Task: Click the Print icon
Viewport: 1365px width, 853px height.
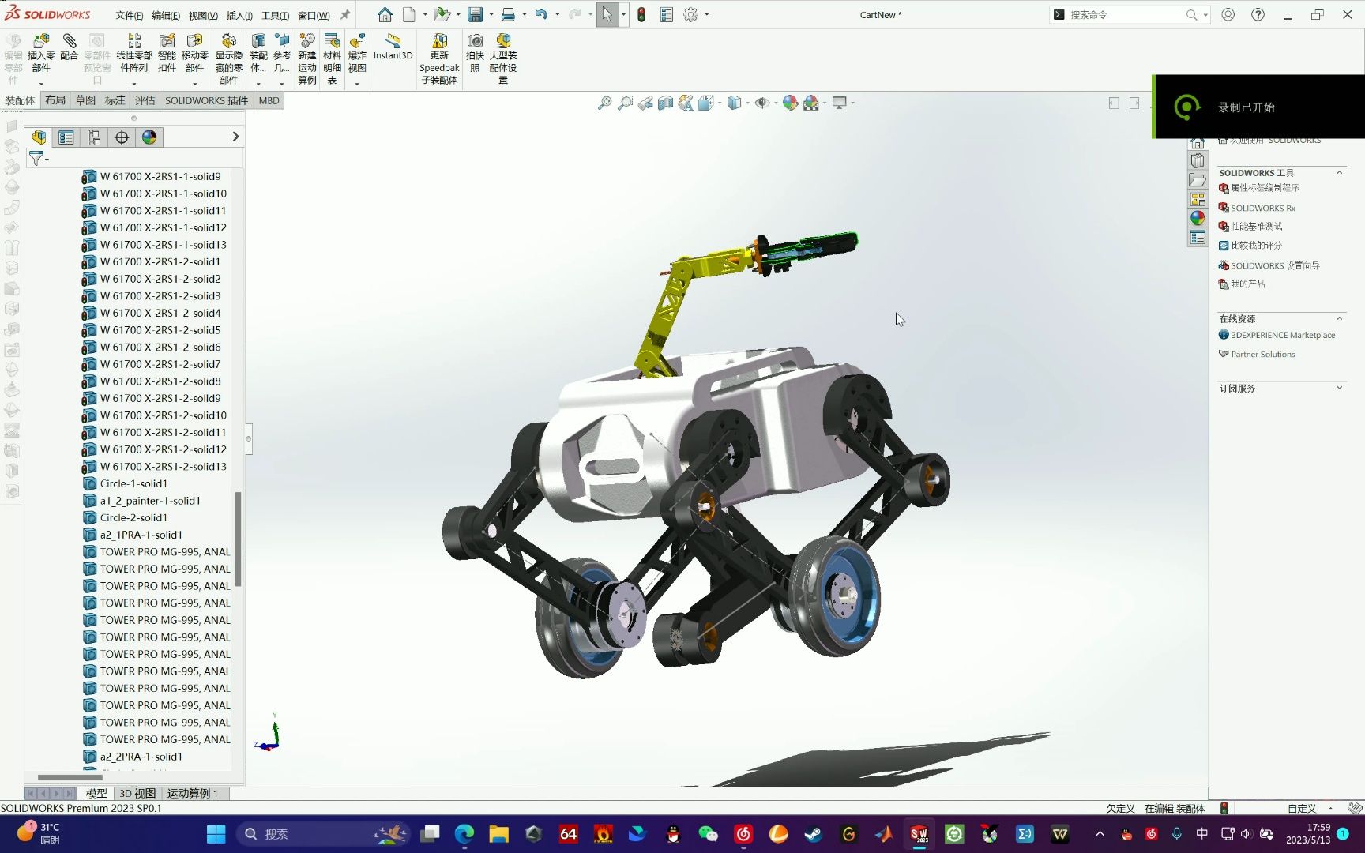Action: [x=508, y=14]
